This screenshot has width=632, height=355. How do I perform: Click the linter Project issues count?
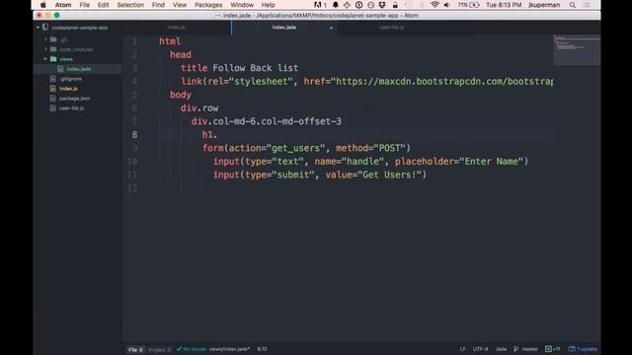[x=160, y=349]
